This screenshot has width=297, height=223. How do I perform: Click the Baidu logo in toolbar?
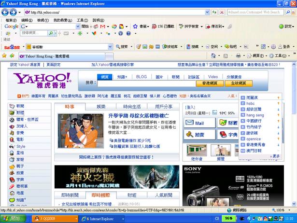point(12,47)
